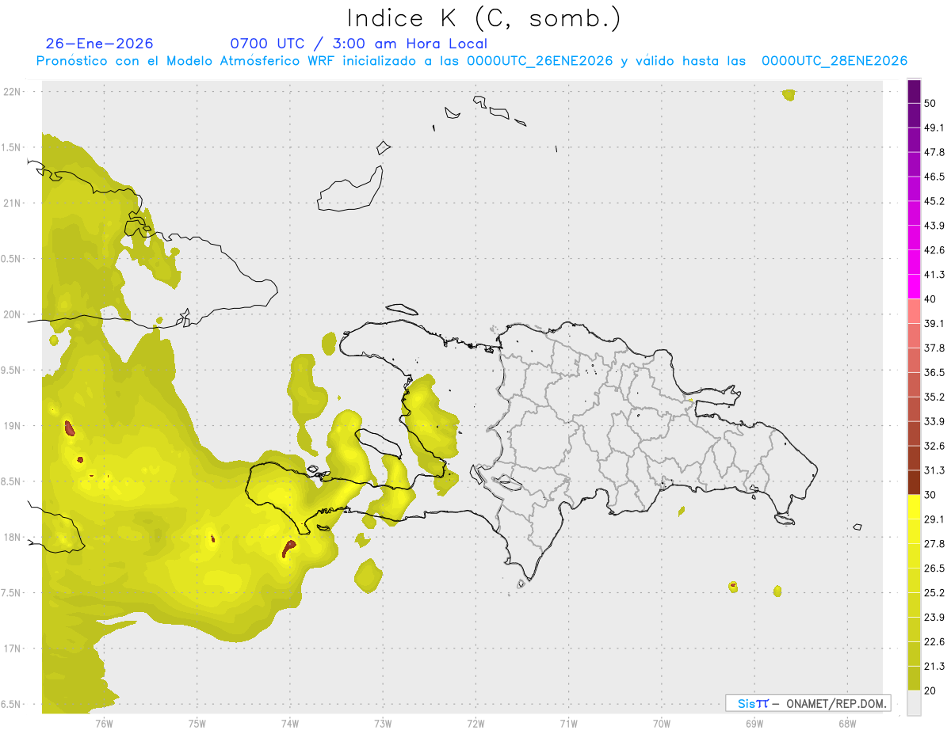The image size is (951, 734).
Task: Click the '73W' longitude label
Action: [x=383, y=723]
